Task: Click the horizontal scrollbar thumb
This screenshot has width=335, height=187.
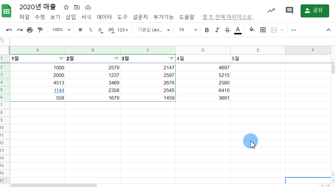Action: click(54, 185)
